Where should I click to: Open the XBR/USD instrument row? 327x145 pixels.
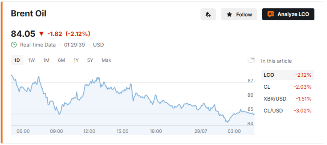point(288,99)
